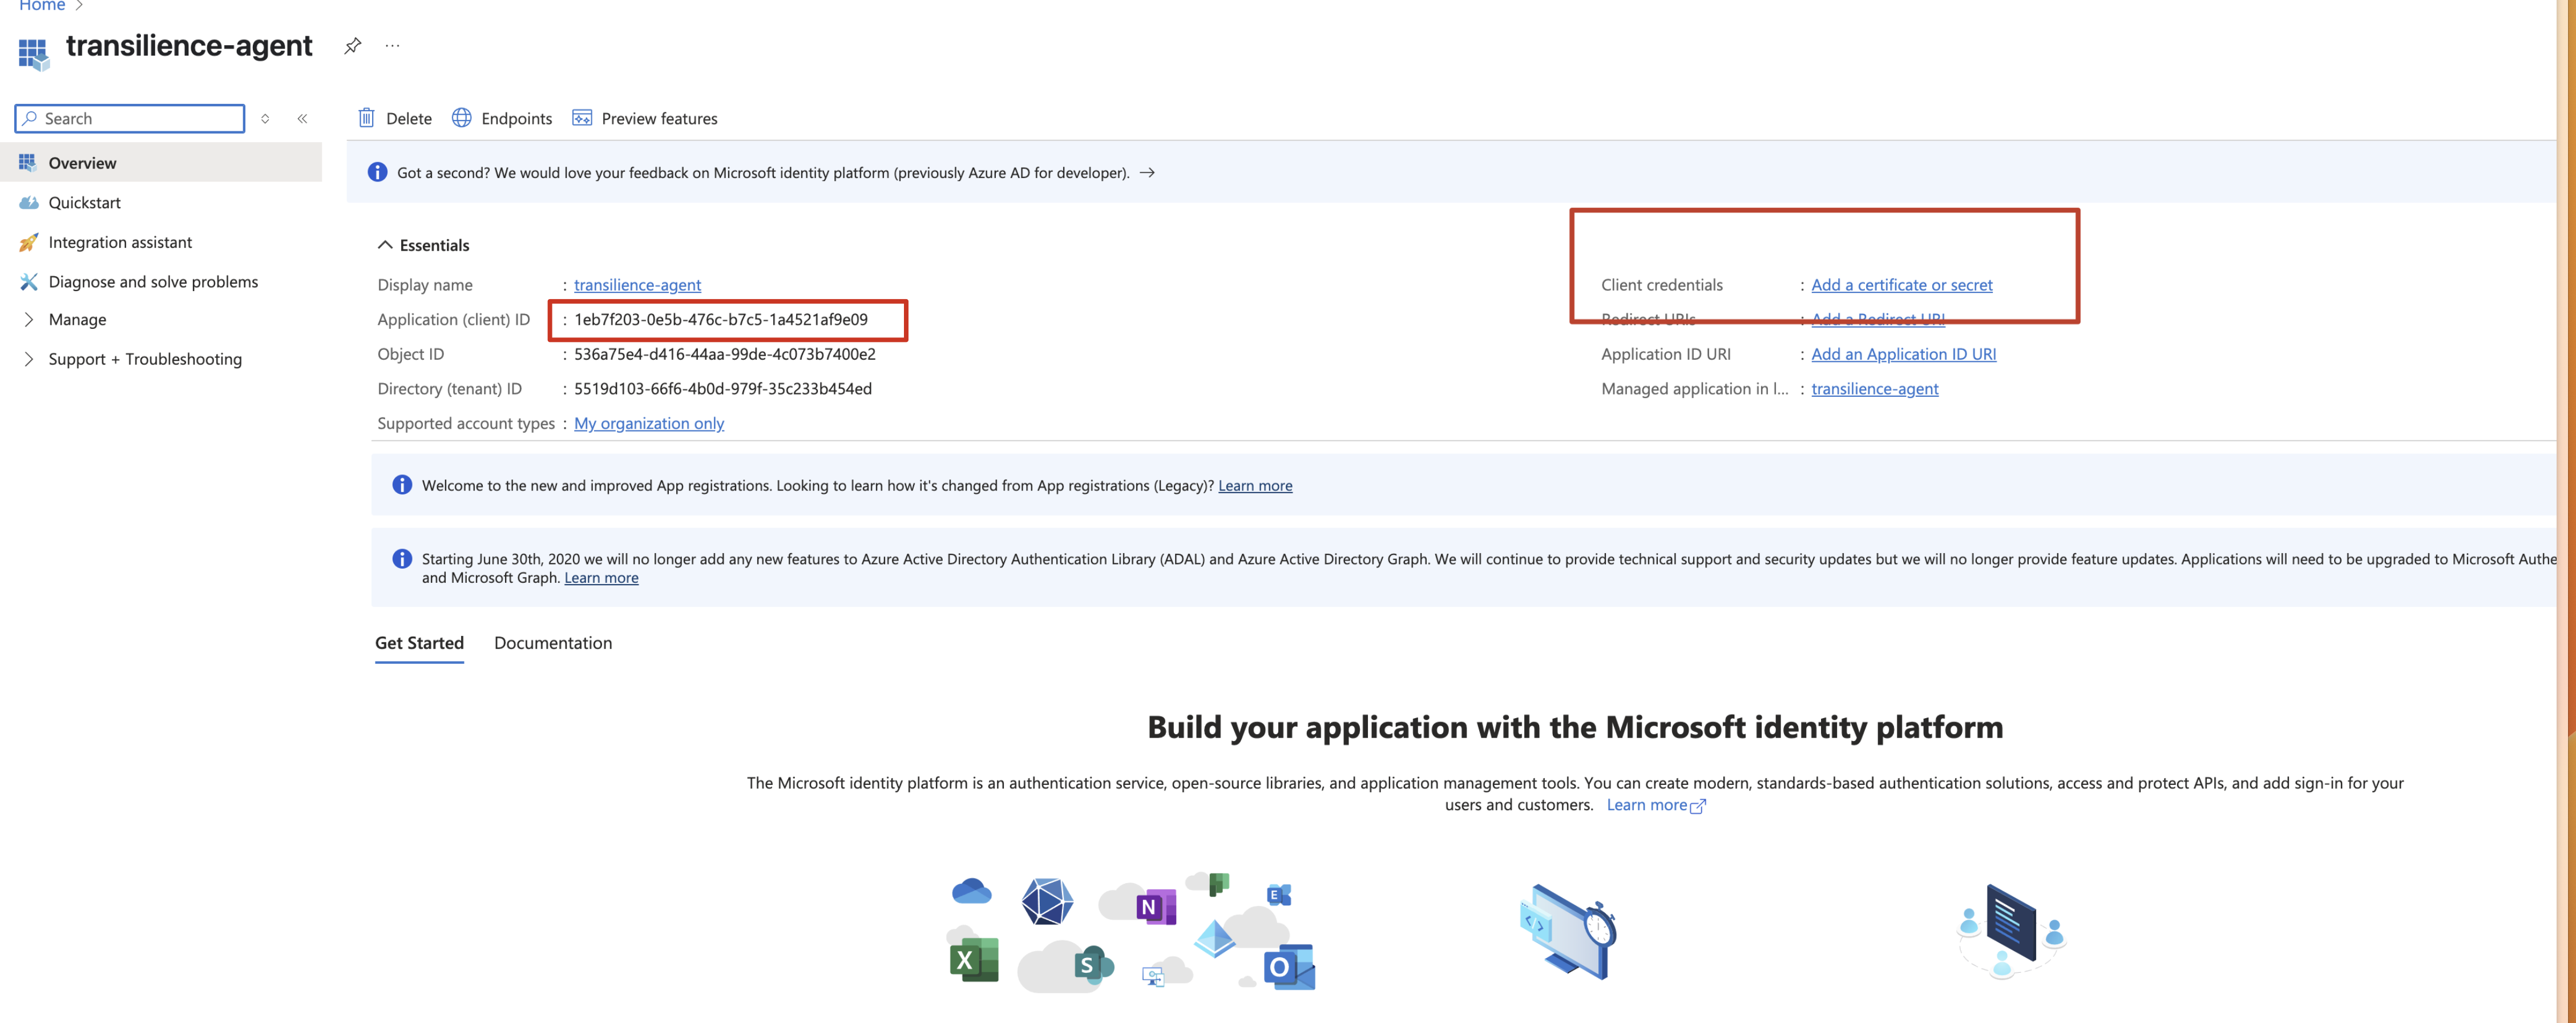Open the ellipsis more options menu
Image resolution: width=2576 pixels, height=1023 pixels.
pos(392,46)
